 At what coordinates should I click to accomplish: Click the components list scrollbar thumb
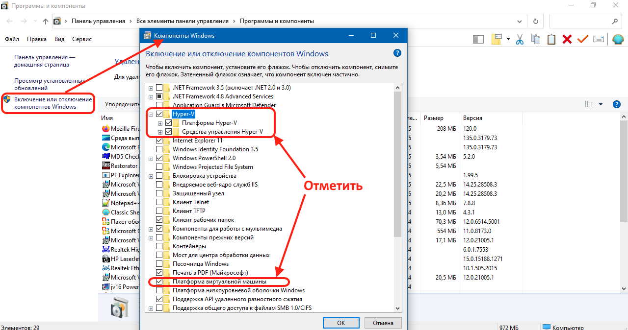pos(397,165)
